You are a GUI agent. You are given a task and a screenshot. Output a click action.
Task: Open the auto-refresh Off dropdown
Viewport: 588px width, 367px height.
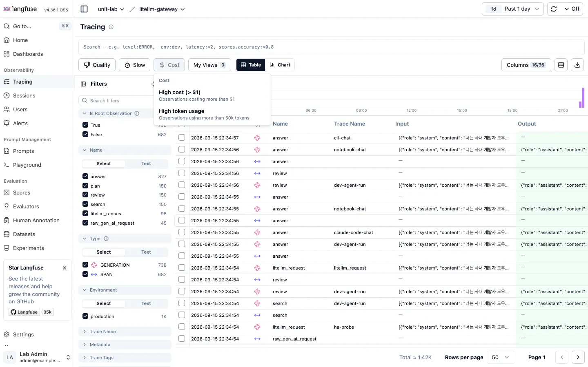(x=572, y=9)
